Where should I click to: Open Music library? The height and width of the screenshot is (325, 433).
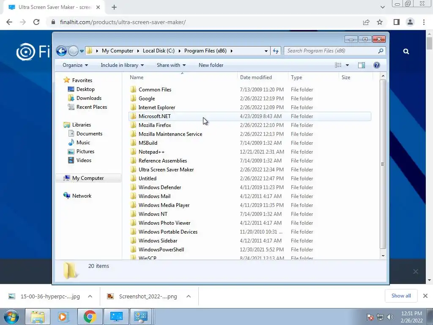coord(83,143)
